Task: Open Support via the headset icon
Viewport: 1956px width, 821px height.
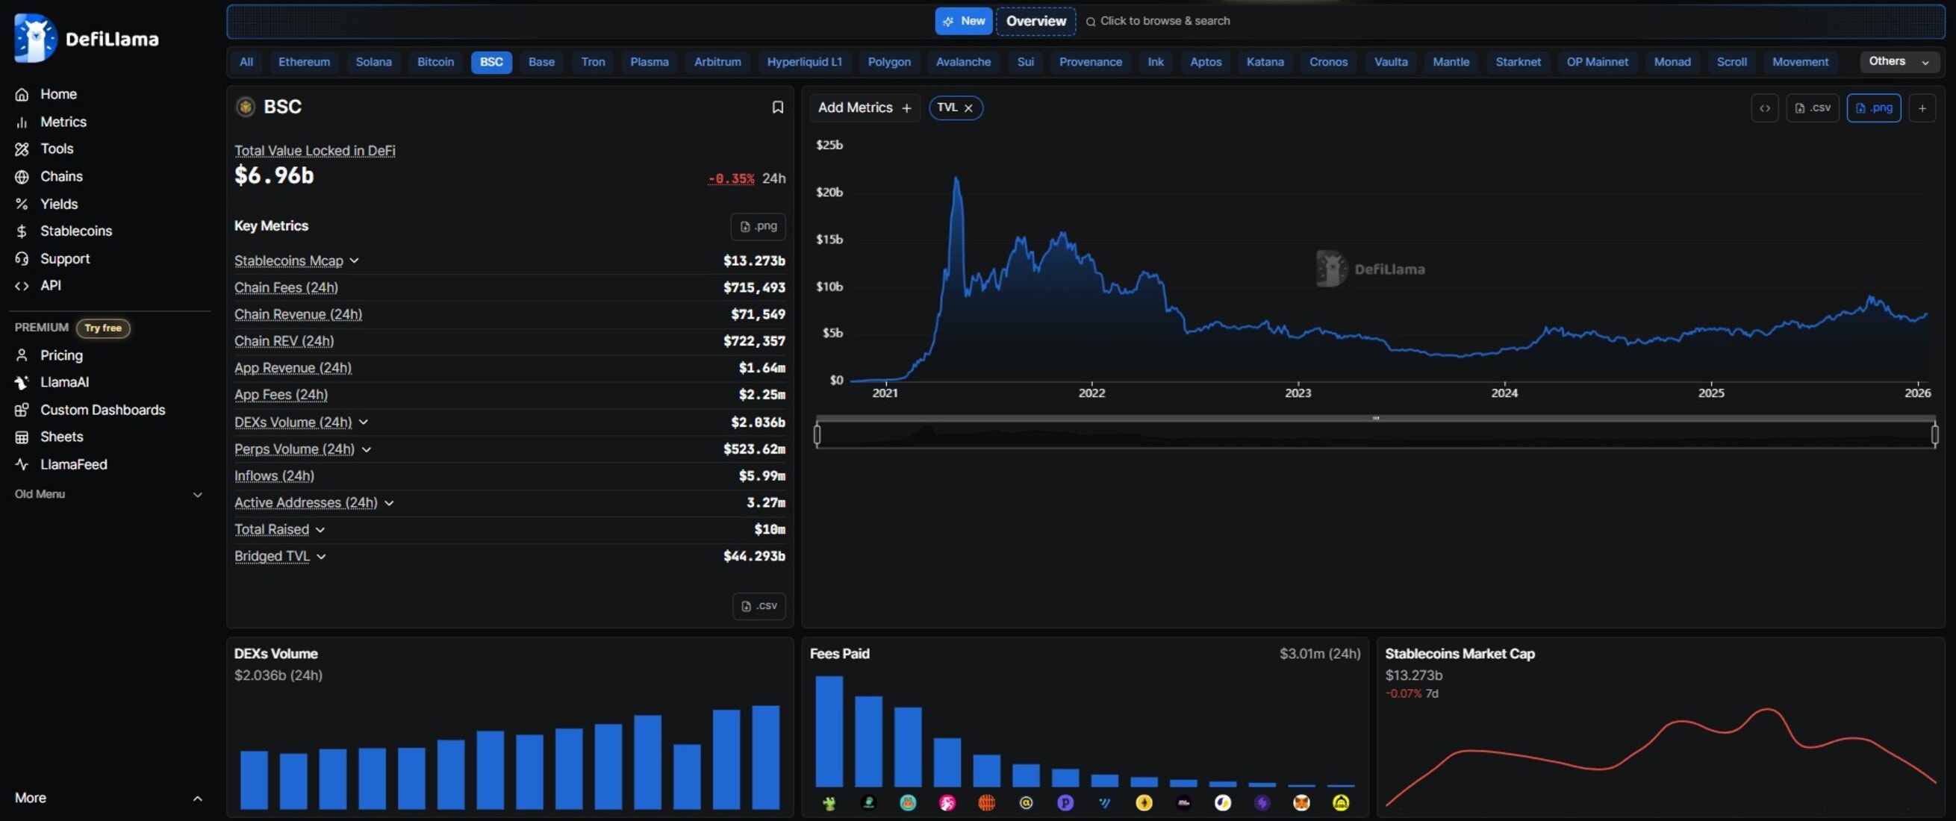Action: pyautogui.click(x=23, y=258)
